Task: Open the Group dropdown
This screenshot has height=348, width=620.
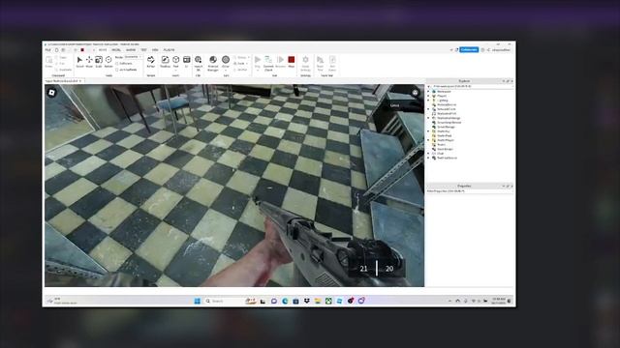Action: tap(241, 57)
